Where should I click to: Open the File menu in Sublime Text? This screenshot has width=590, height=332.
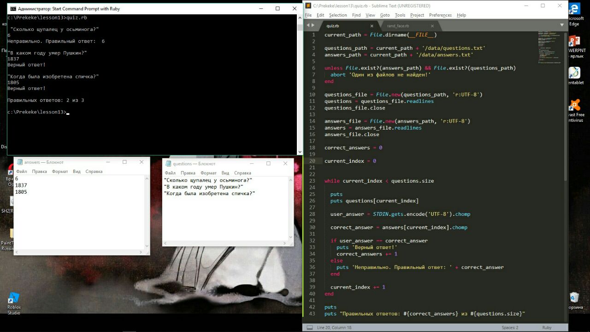pos(308,15)
